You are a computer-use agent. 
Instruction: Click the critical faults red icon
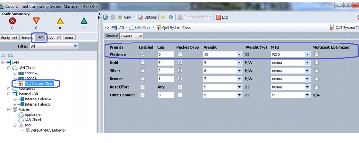pos(12,21)
